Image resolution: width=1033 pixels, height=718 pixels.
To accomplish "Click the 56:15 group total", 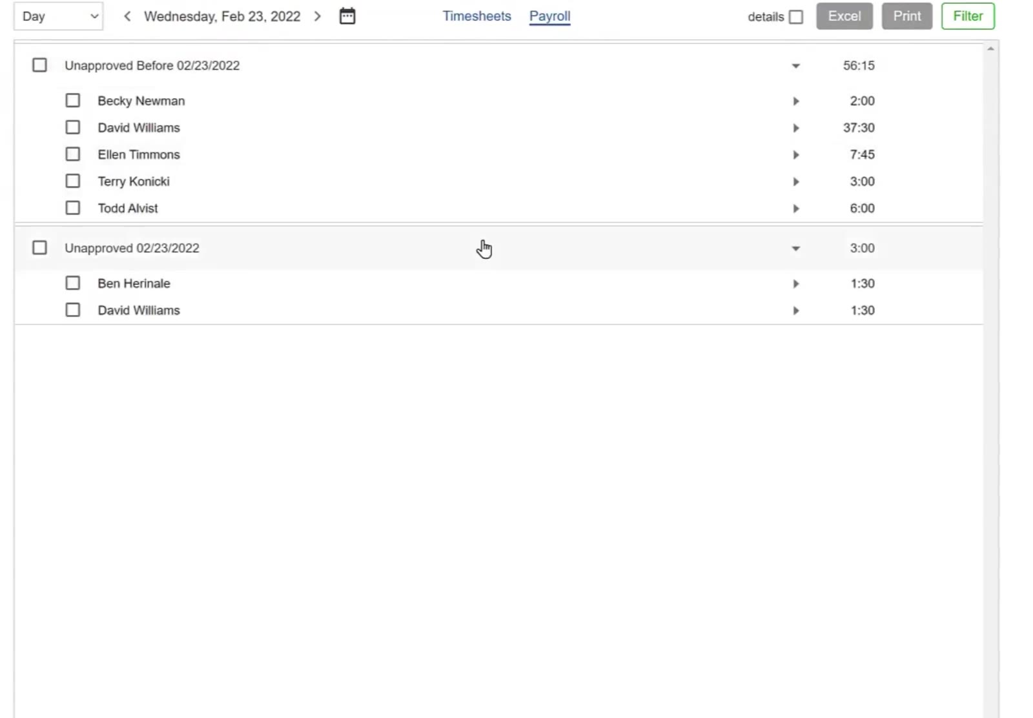I will coord(859,65).
